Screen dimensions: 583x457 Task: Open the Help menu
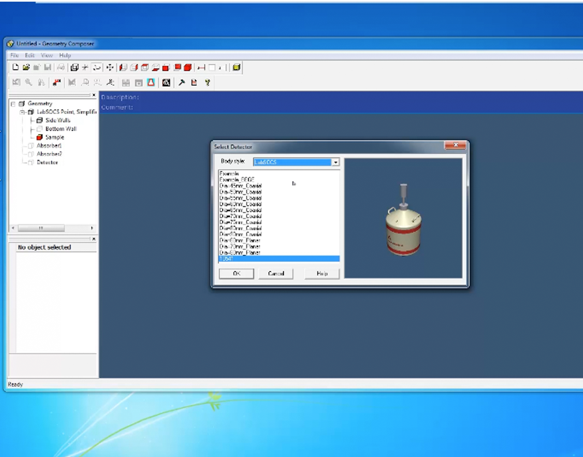[x=65, y=55]
